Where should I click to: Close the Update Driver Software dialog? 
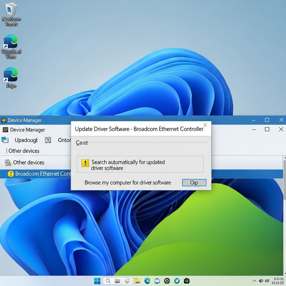[x=205, y=125]
